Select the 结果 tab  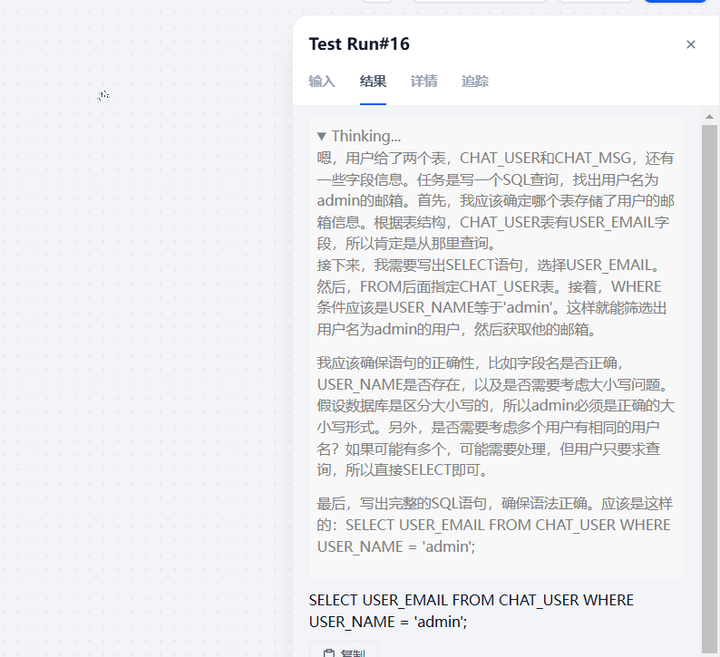[373, 82]
